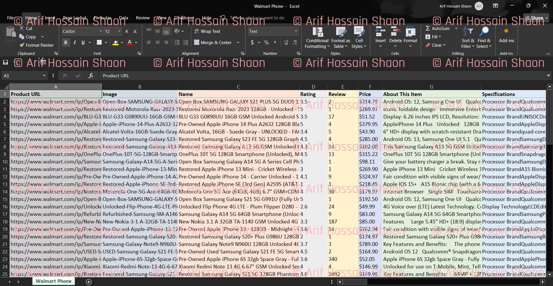The height and width of the screenshot is (286, 553).
Task: Click the Insert Function fx icon
Action: 91,76
